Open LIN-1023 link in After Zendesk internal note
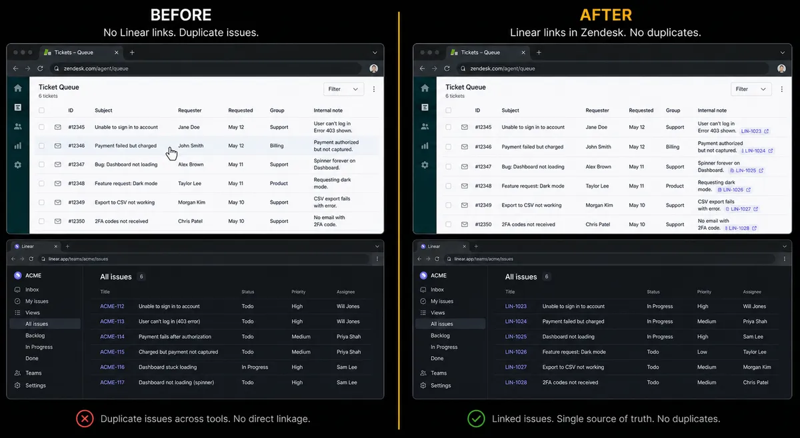 pos(754,131)
